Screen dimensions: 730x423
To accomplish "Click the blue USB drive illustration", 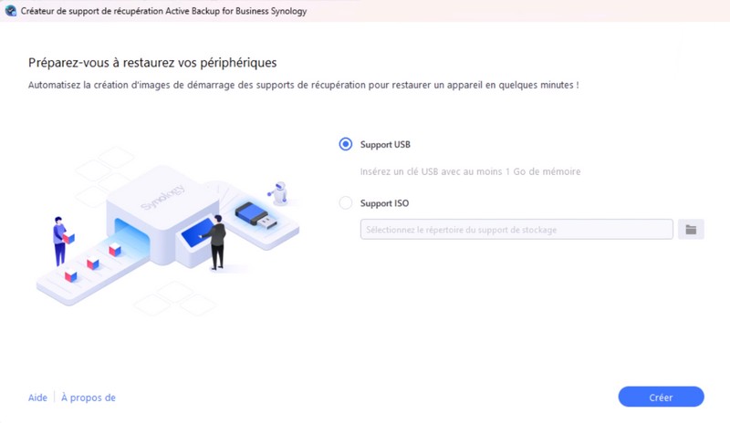I will (256, 215).
